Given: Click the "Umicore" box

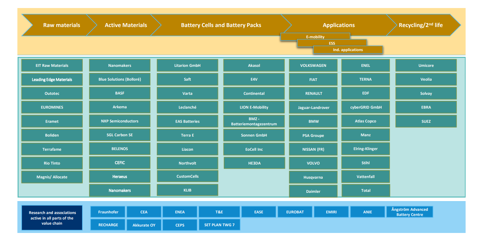Looking at the screenshot, I should [x=426, y=66].
